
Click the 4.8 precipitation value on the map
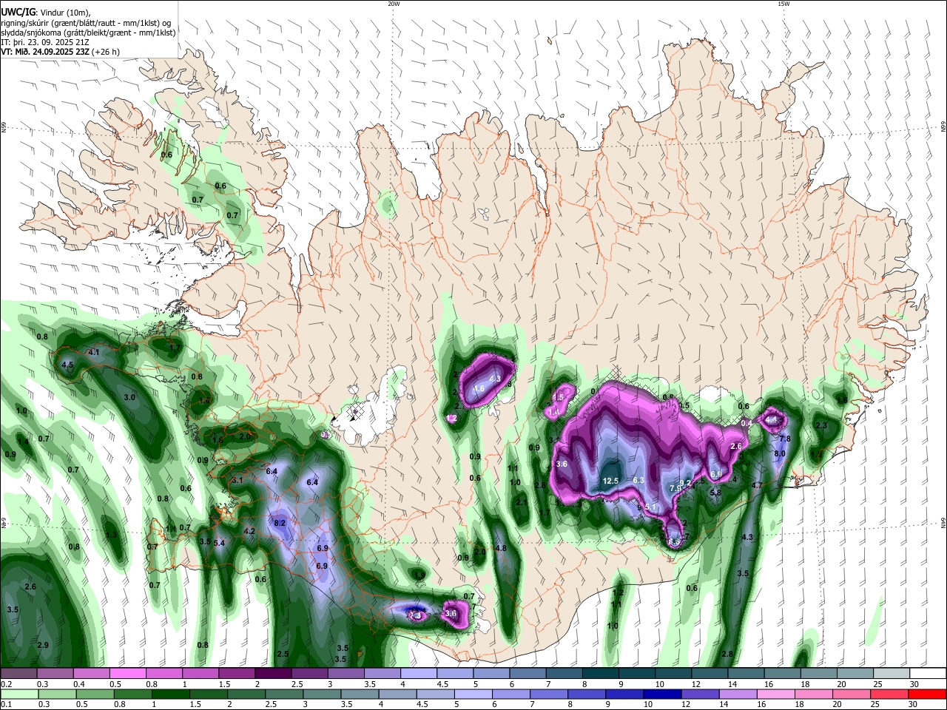tap(501, 548)
